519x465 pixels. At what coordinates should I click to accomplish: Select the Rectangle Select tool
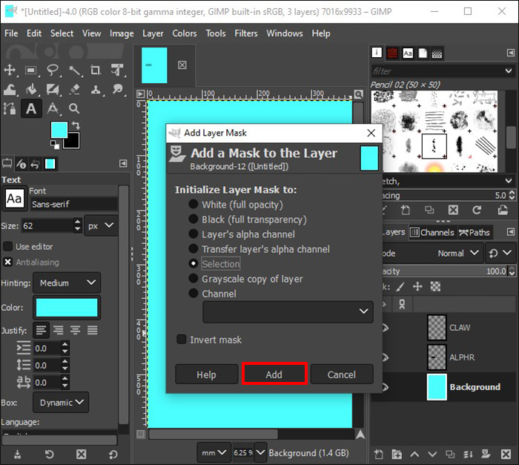[x=31, y=70]
